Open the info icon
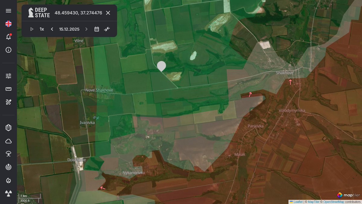This screenshot has width=362, height=204. point(8,50)
